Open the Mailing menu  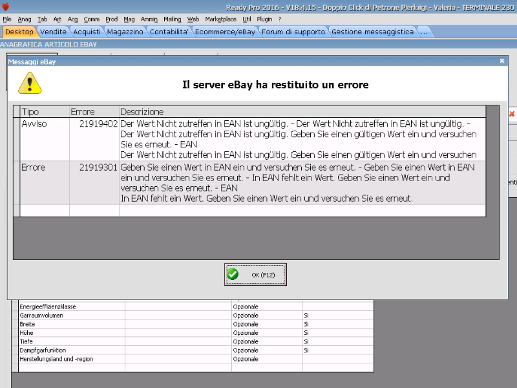(x=173, y=19)
